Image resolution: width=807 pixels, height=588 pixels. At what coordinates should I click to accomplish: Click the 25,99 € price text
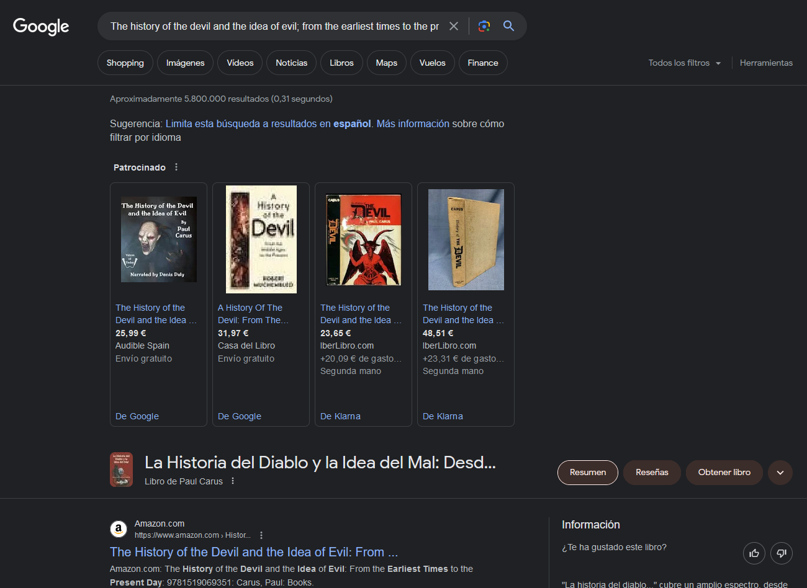pos(131,333)
